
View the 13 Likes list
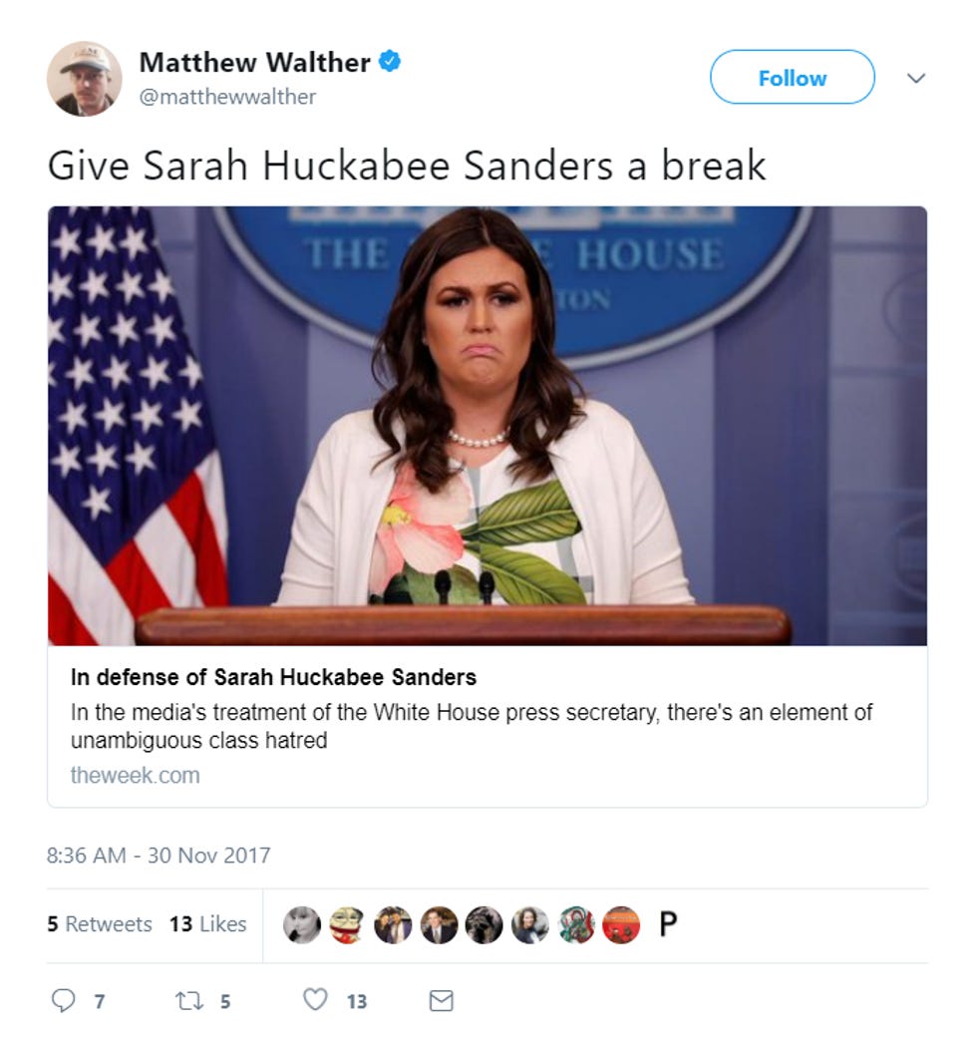pos(208,924)
